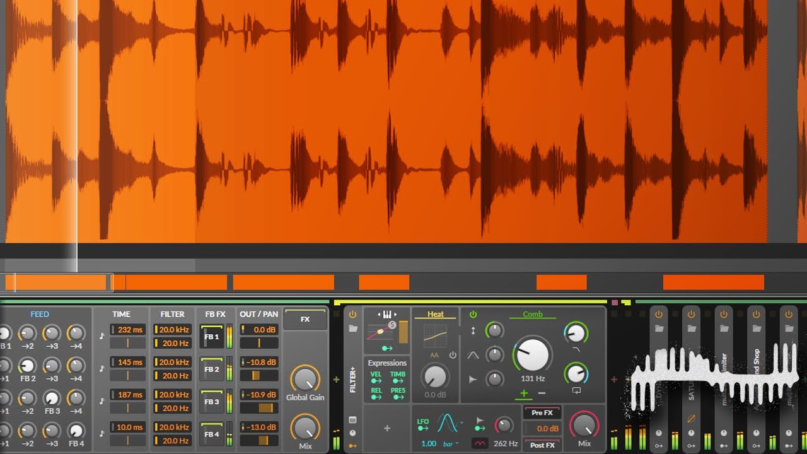Click the key-track modulator routing arrow
This screenshot has height=454, width=807.
click(387, 347)
